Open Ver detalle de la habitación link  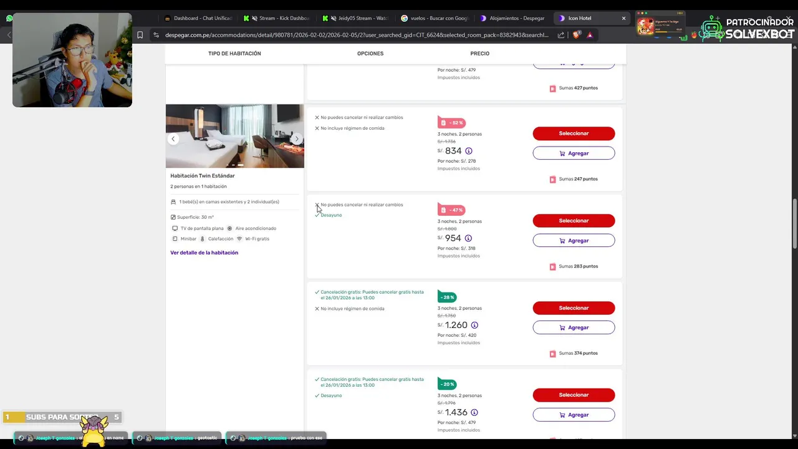pos(204,253)
